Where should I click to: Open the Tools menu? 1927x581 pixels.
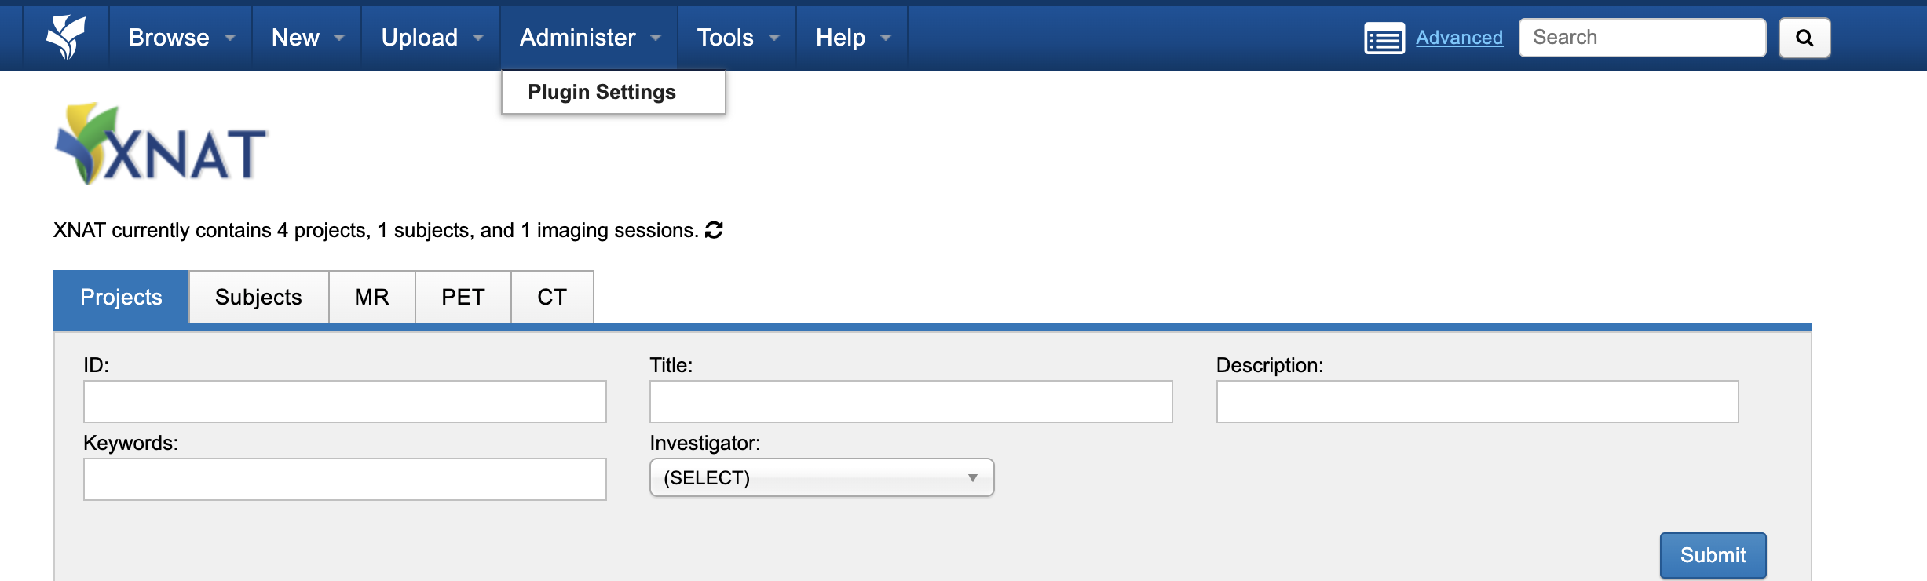(737, 38)
